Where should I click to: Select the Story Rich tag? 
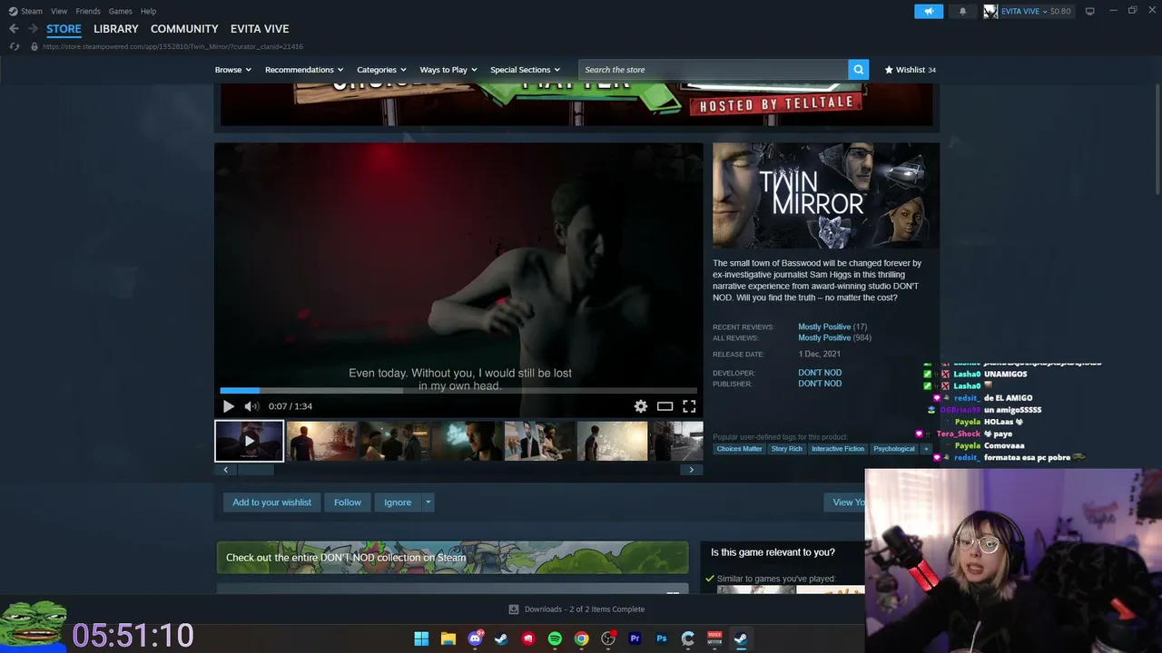(x=787, y=449)
